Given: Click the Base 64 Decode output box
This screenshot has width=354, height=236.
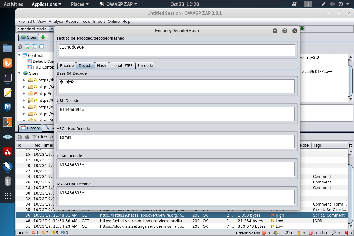Looking at the screenshot, I should 177,86.
